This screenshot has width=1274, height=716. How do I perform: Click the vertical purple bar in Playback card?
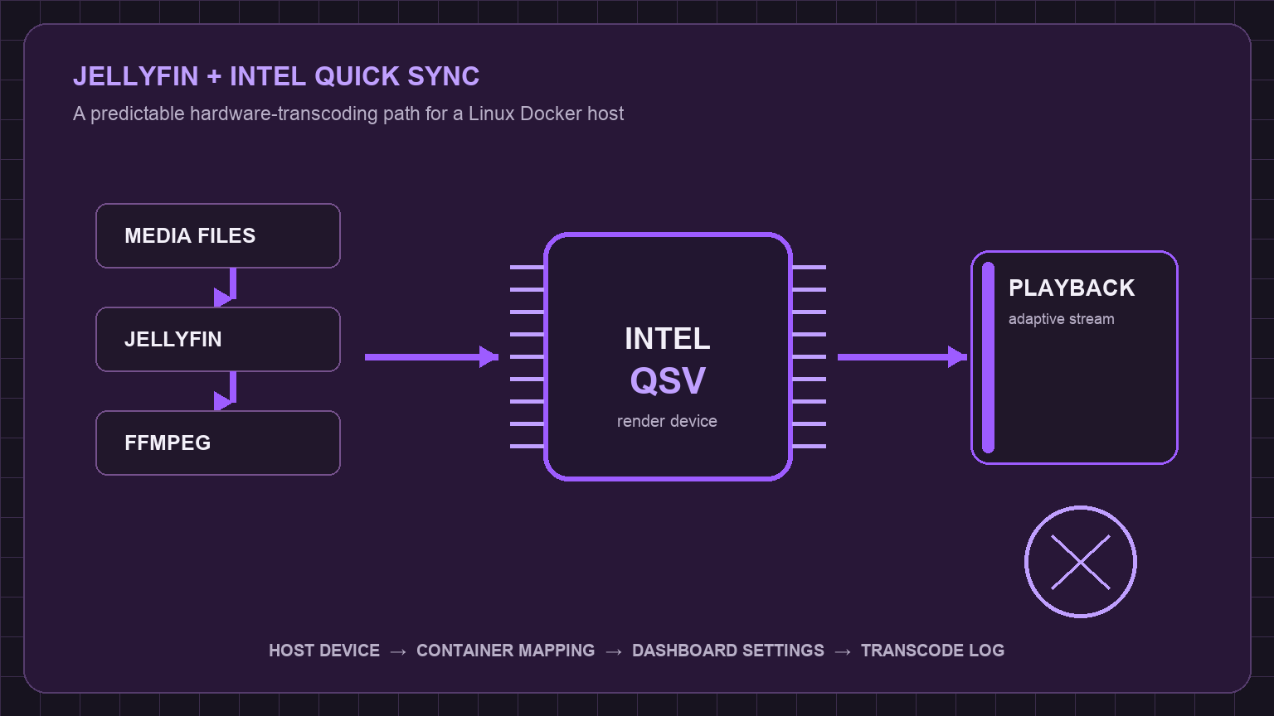988,357
